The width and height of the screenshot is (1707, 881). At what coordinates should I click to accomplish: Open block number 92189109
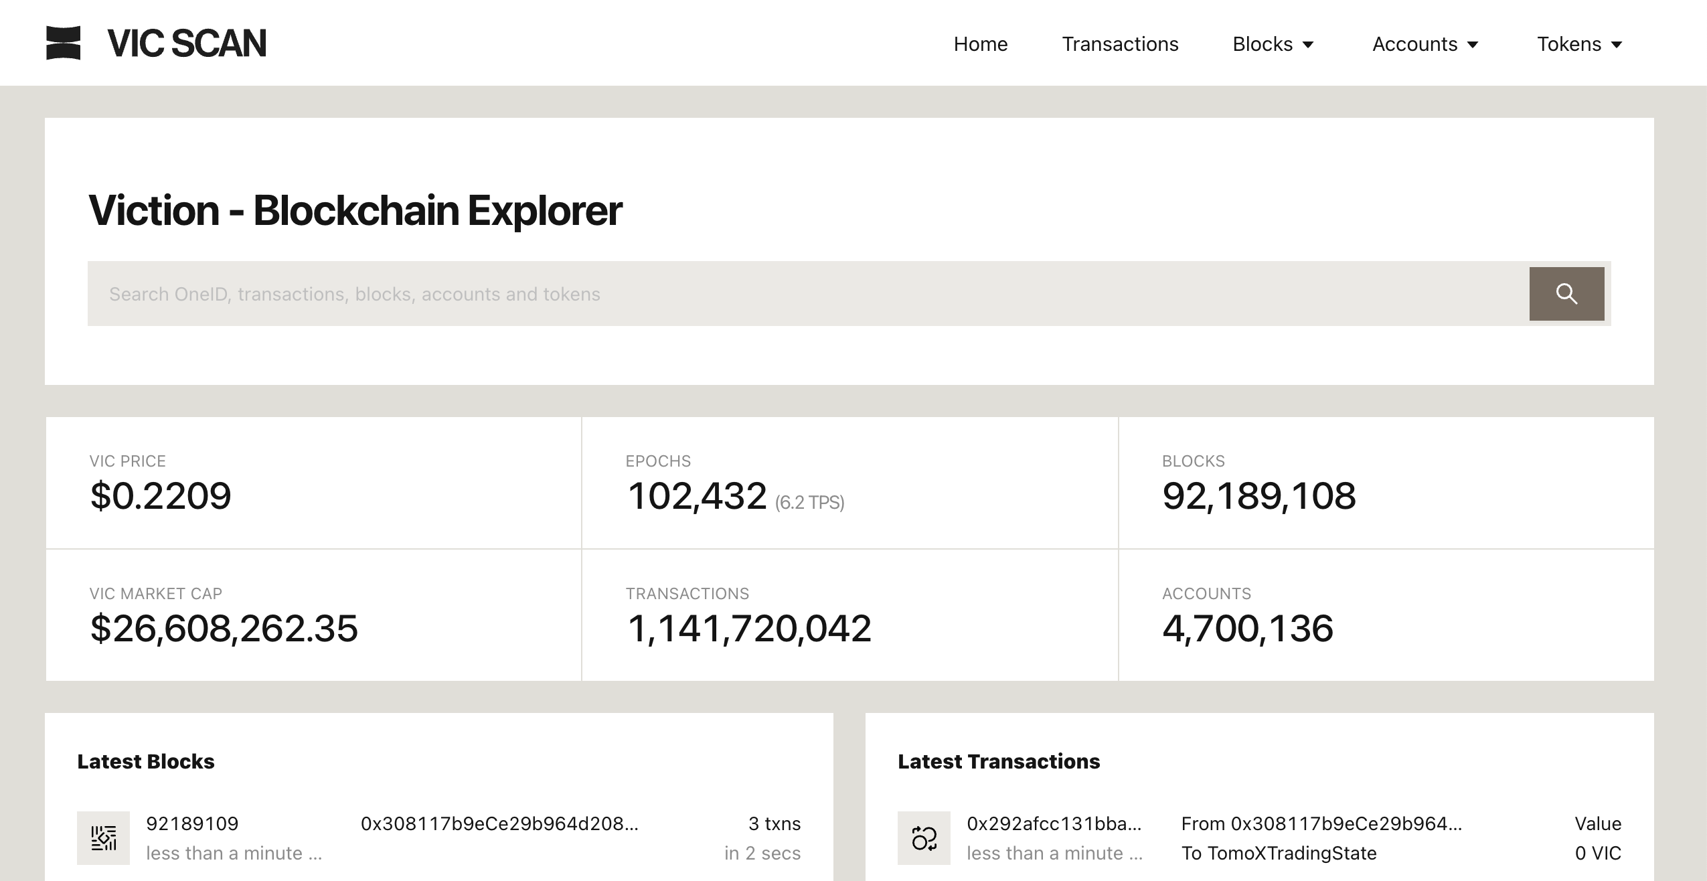point(192,823)
